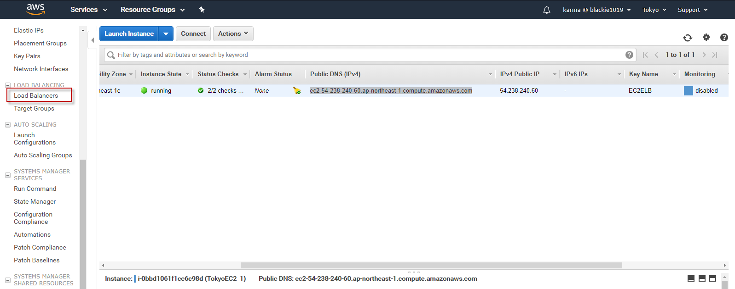The image size is (735, 289).
Task: Click the pin shortcut icon in navbar
Action: [x=202, y=10]
